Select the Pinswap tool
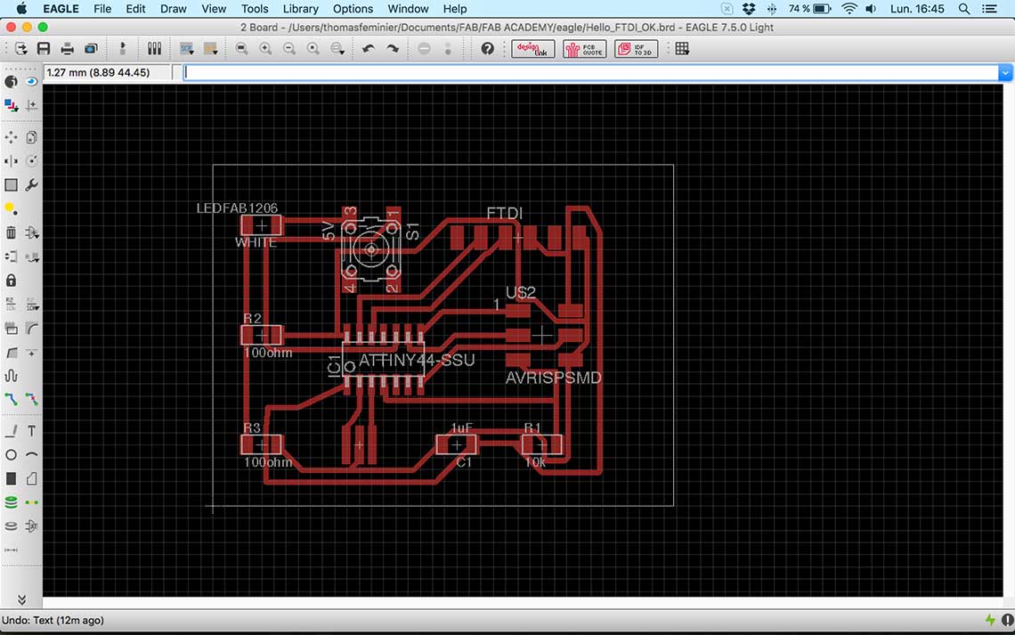The width and height of the screenshot is (1015, 635). [x=11, y=256]
